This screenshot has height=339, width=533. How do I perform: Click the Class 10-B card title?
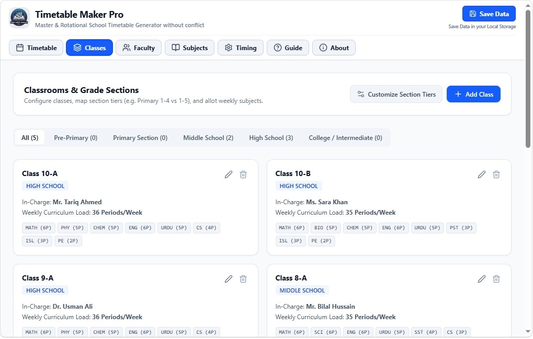[x=293, y=174]
